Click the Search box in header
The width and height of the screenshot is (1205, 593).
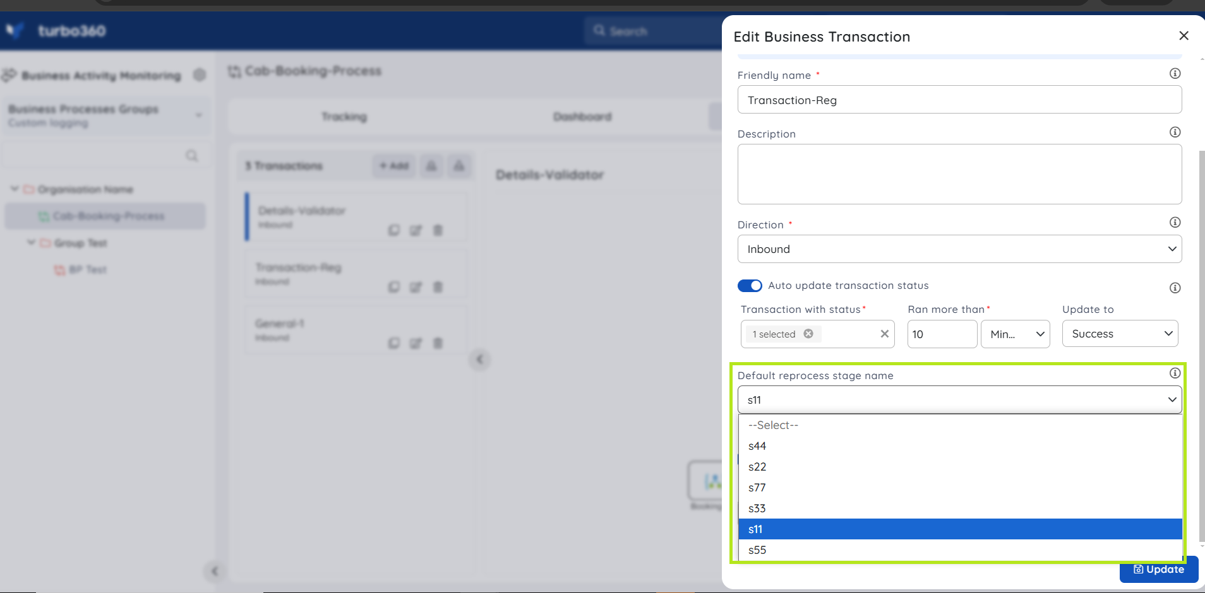coord(653,31)
